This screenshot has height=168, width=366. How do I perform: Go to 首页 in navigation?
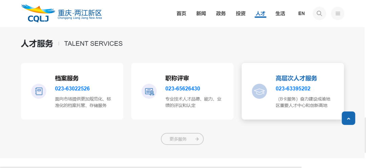(181, 14)
